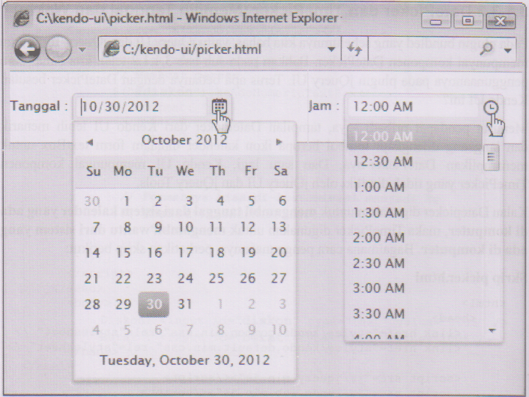Open the calendar picker icon

[219, 106]
